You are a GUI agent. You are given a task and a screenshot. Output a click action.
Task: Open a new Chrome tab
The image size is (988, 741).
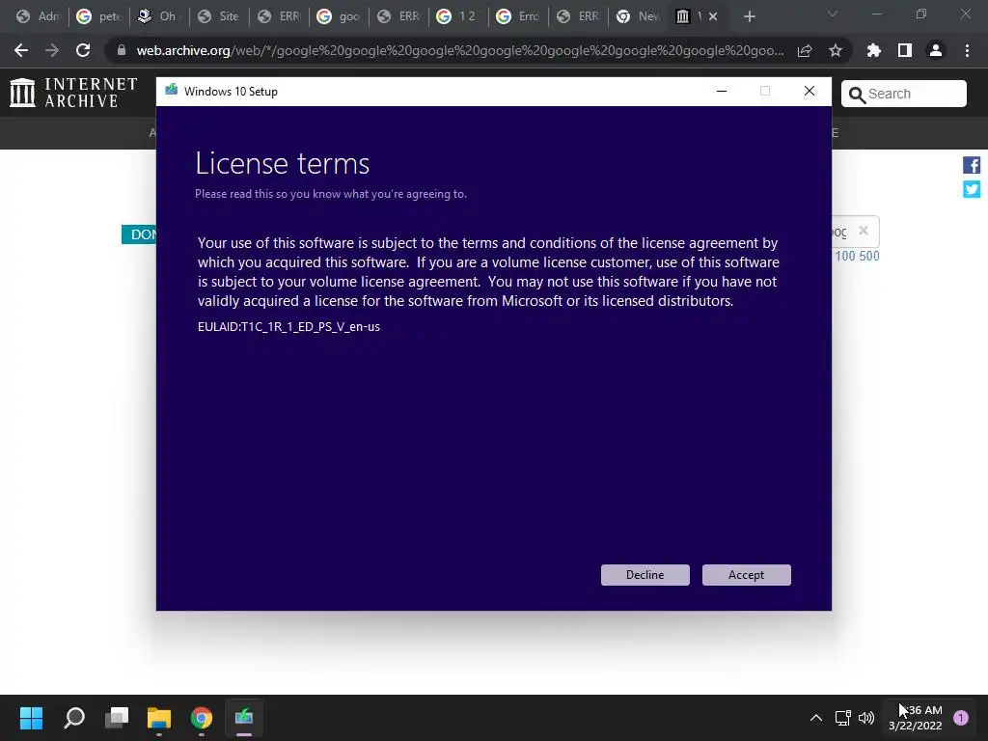pos(749,16)
